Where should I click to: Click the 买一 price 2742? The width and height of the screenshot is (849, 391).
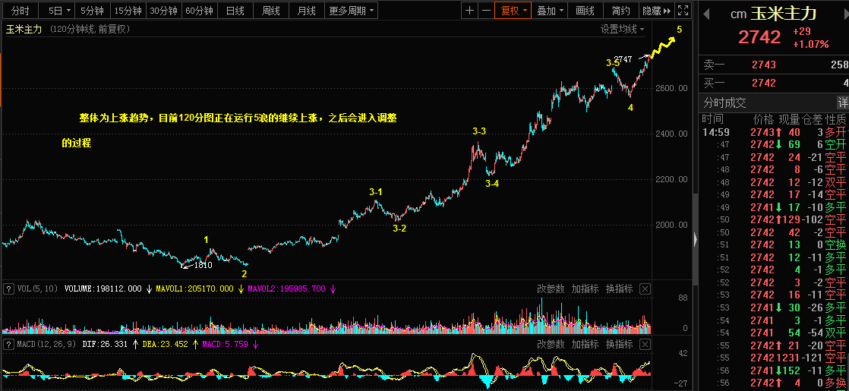tap(764, 83)
